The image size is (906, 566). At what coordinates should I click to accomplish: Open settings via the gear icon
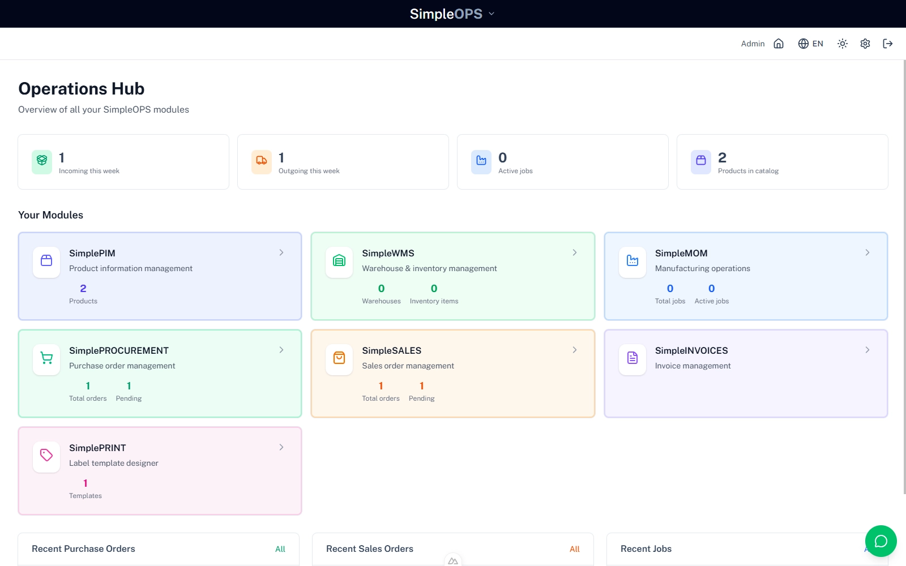[x=865, y=44]
